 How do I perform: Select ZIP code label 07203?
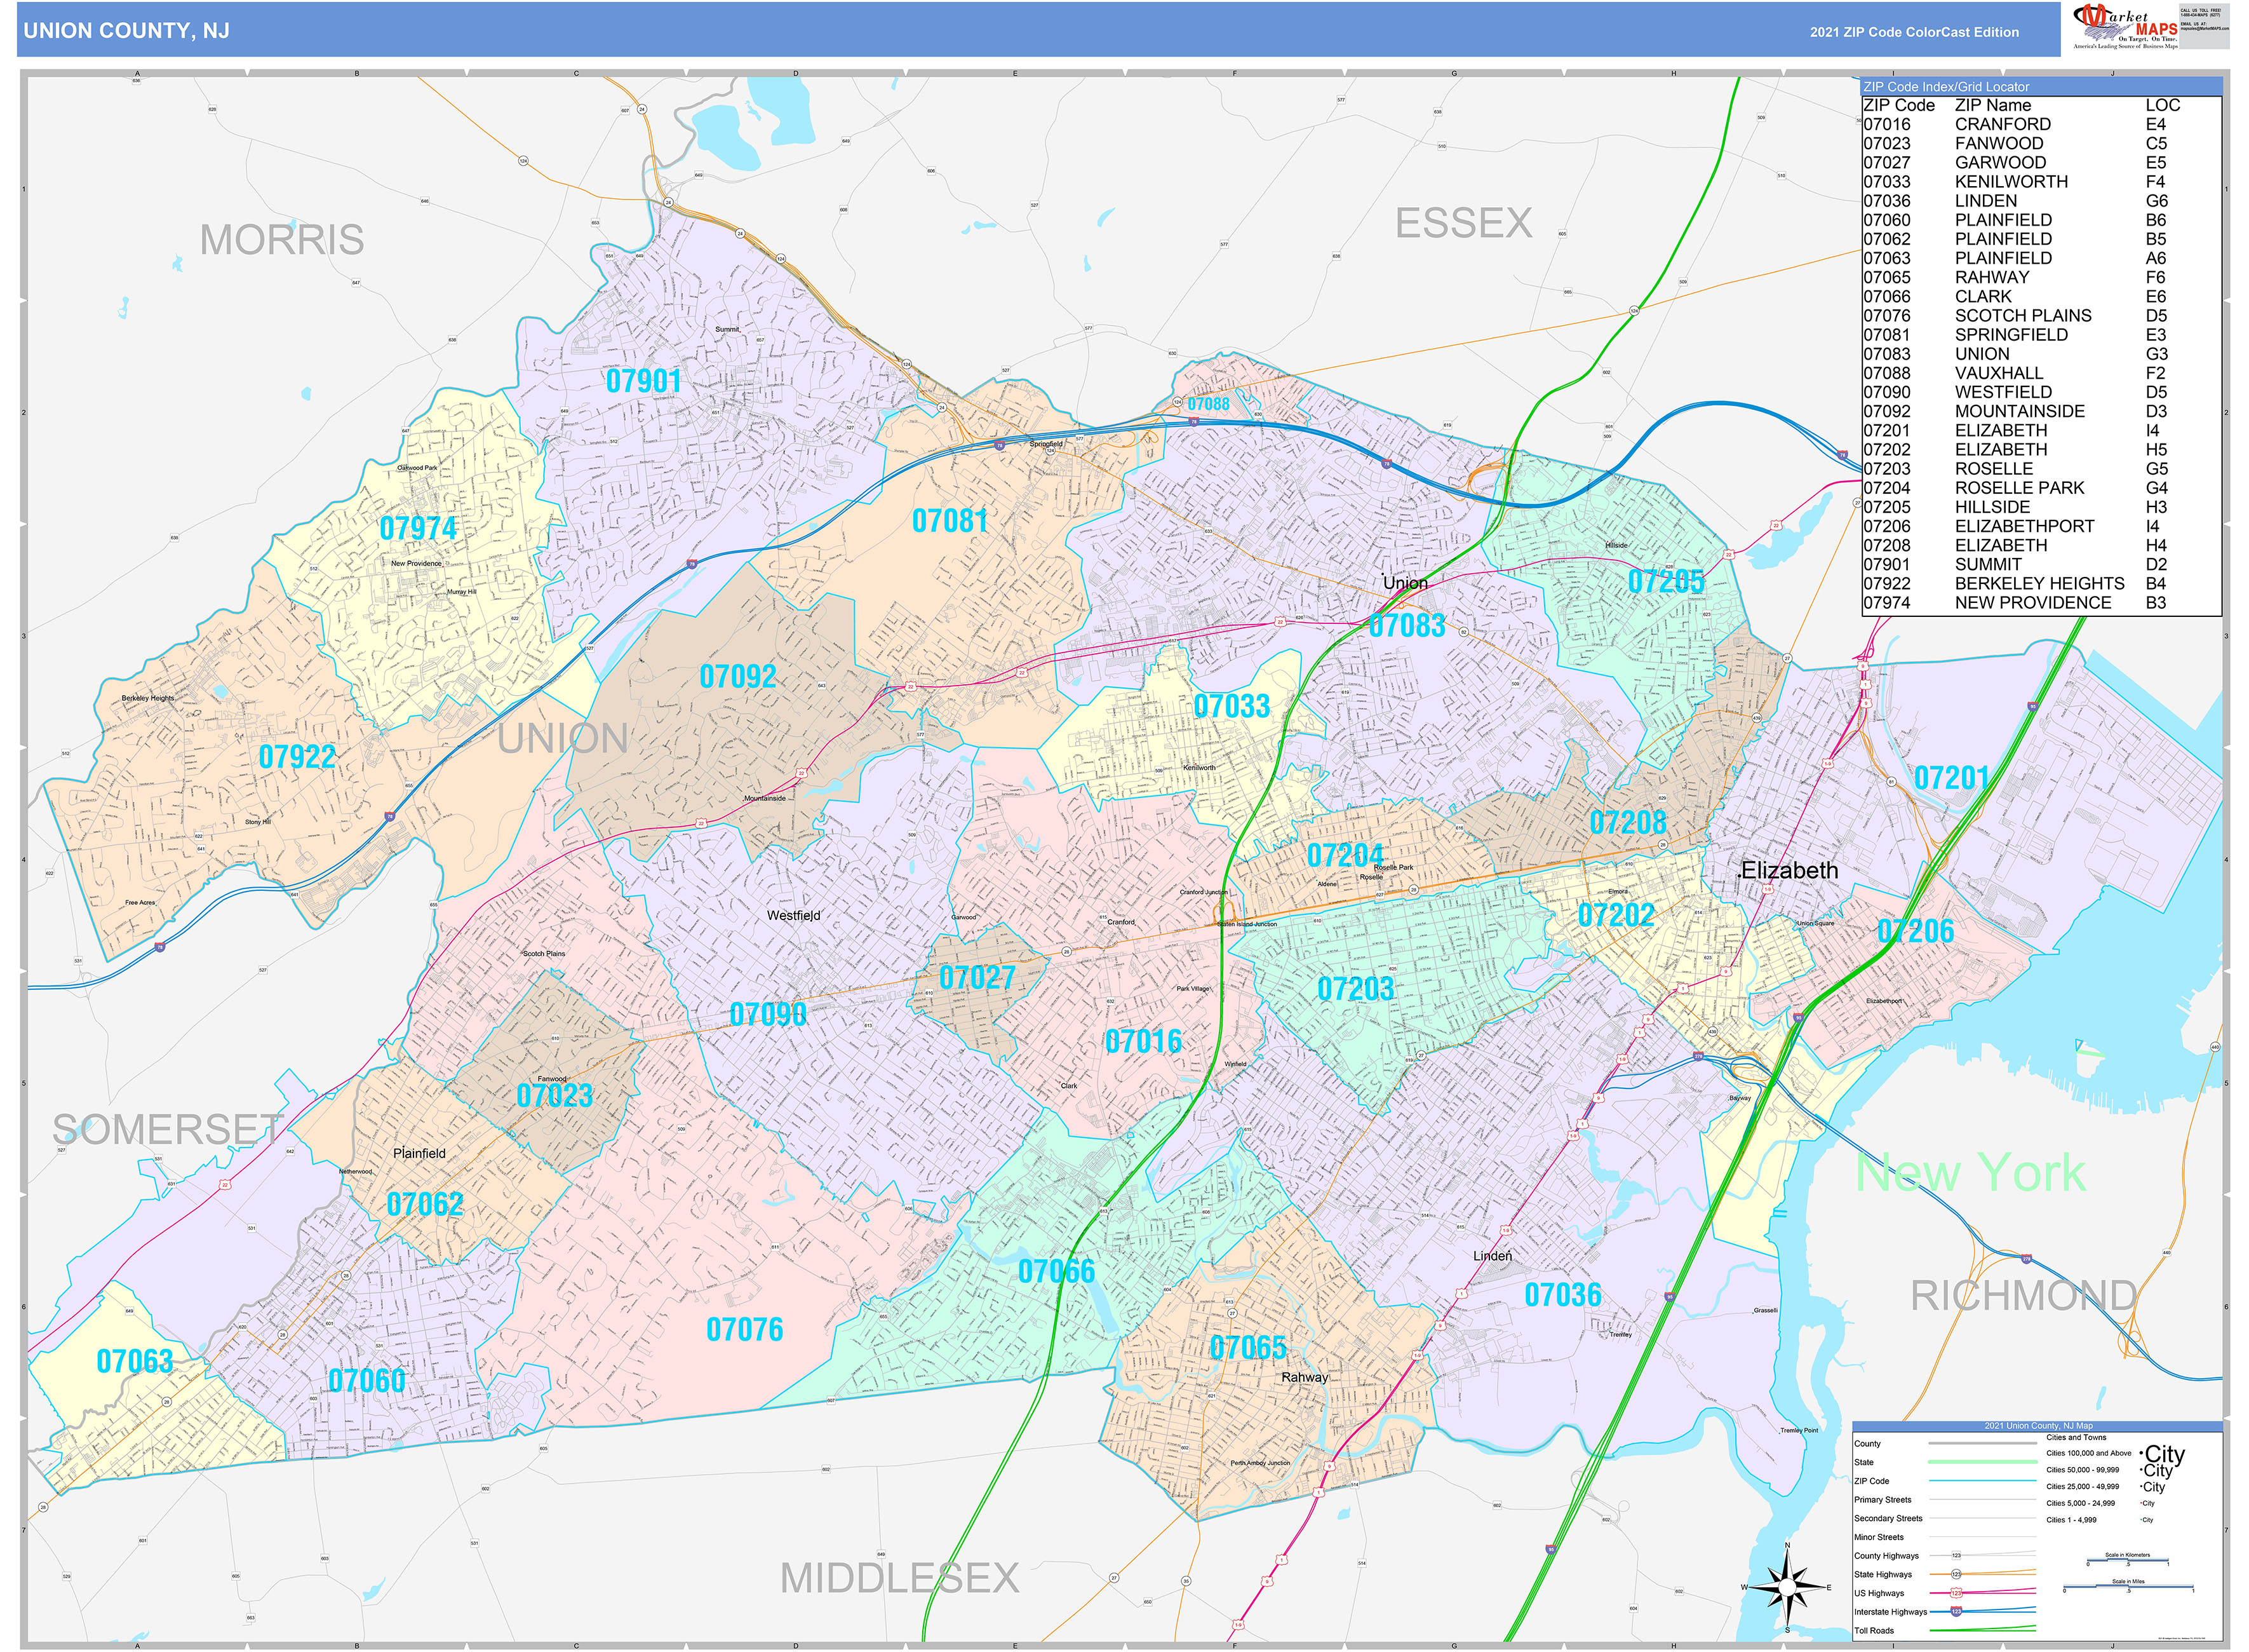1355,989
